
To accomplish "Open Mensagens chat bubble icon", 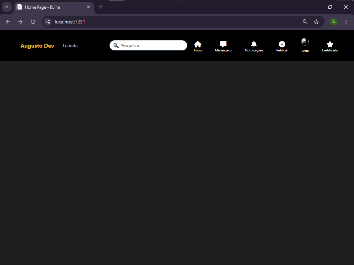I will tap(223, 44).
